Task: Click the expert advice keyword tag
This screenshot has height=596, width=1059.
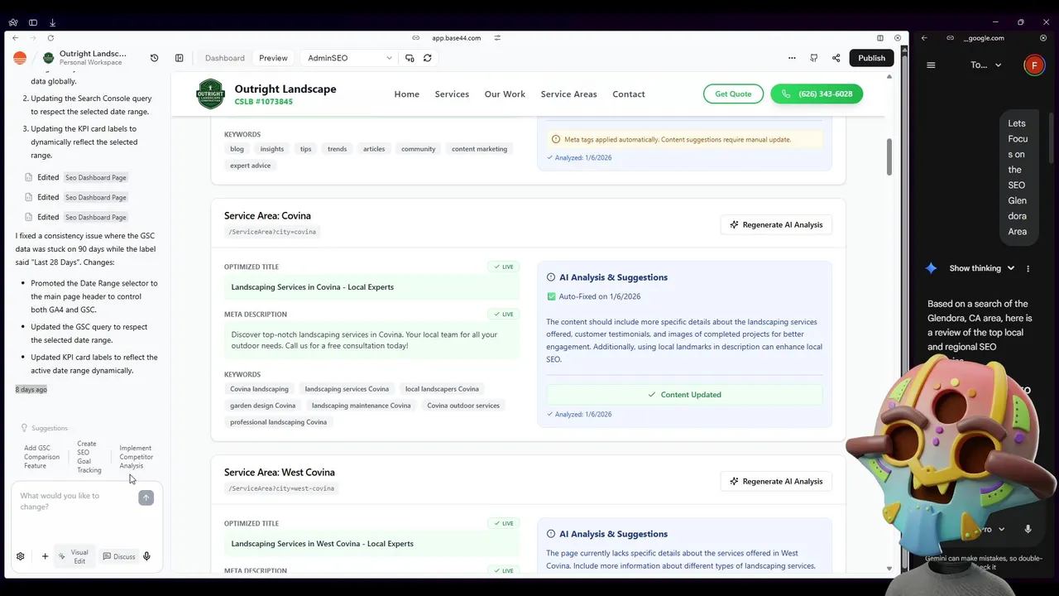Action: click(251, 166)
